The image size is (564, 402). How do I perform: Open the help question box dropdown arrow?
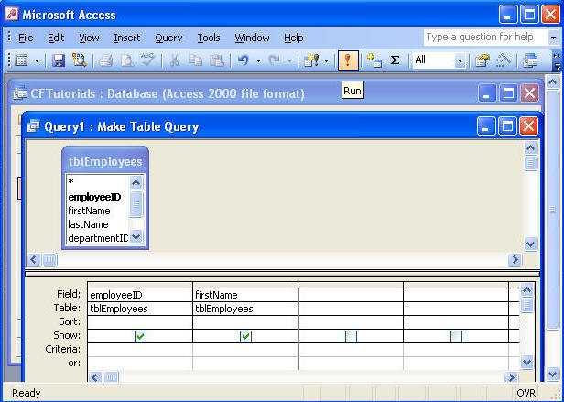(x=554, y=38)
